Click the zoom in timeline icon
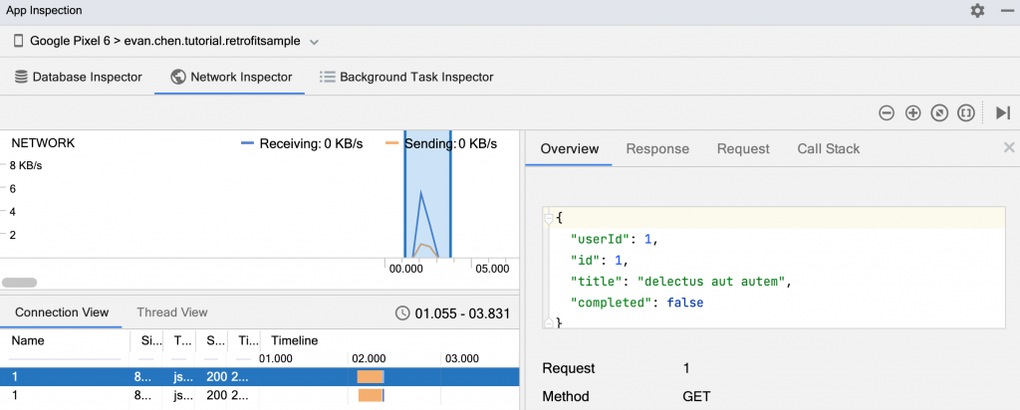The width and height of the screenshot is (1020, 410). point(912,113)
